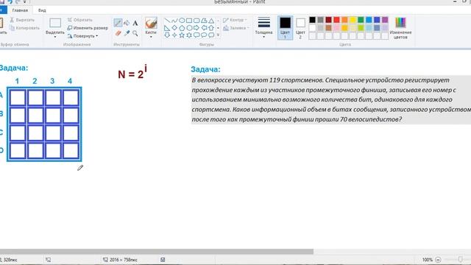Choose the Rounded rectangular callout shape
Screen dimensions: 471x265
(196, 35)
